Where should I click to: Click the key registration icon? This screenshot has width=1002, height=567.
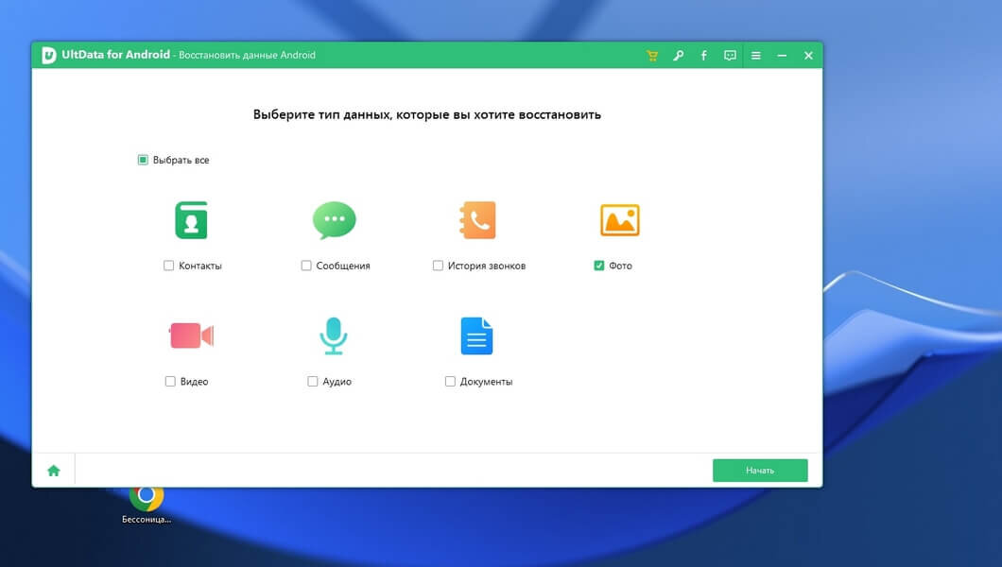[678, 56]
